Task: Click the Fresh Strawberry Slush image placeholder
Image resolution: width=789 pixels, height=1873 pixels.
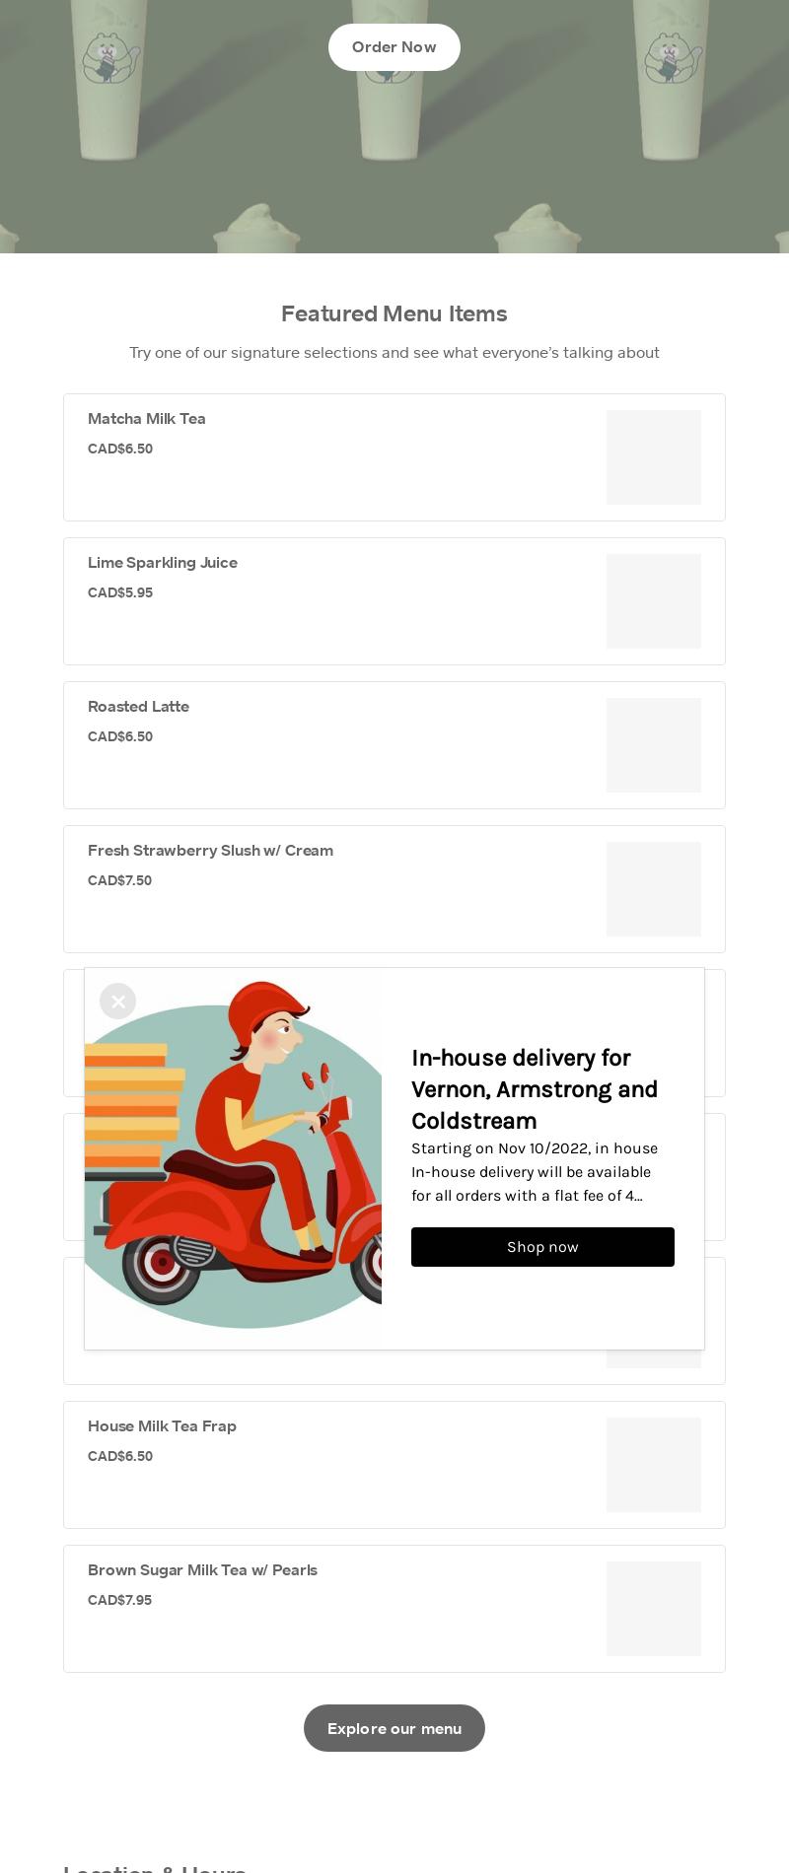Action: point(654,889)
